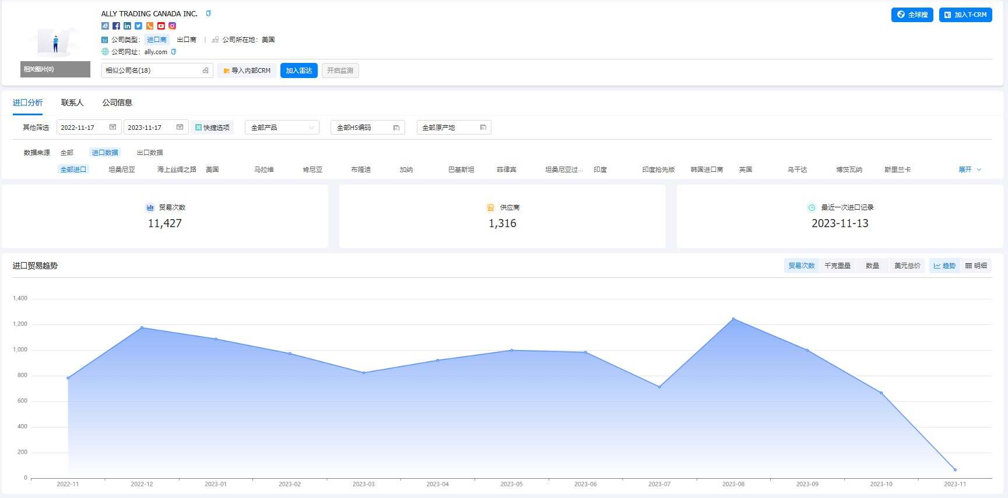Filter by 巴基斯坦 import data
1008x498 pixels.
[461, 169]
